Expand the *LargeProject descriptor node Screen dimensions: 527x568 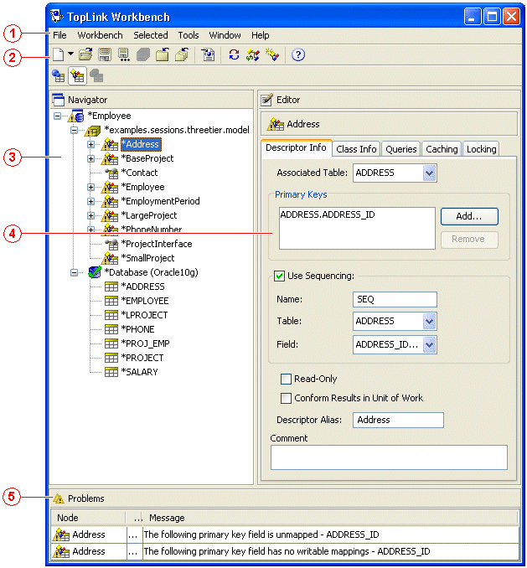pos(91,215)
